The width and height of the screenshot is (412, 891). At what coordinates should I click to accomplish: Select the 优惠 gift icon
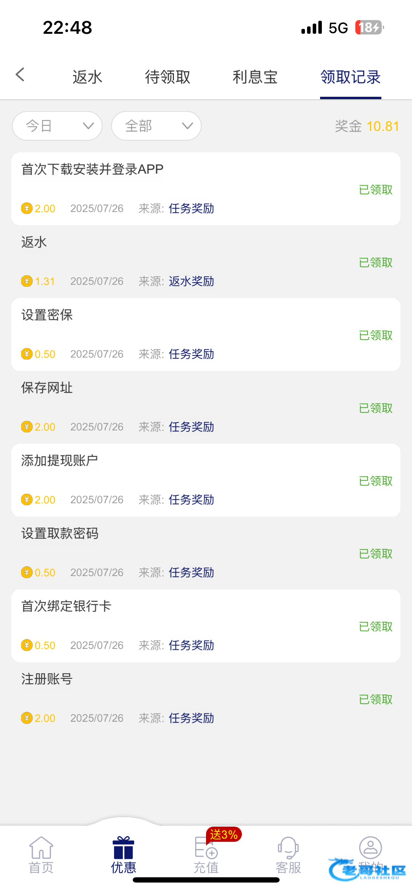click(123, 849)
